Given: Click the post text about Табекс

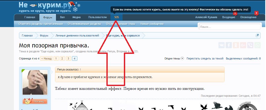Looking at the screenshot, I should [130, 89].
